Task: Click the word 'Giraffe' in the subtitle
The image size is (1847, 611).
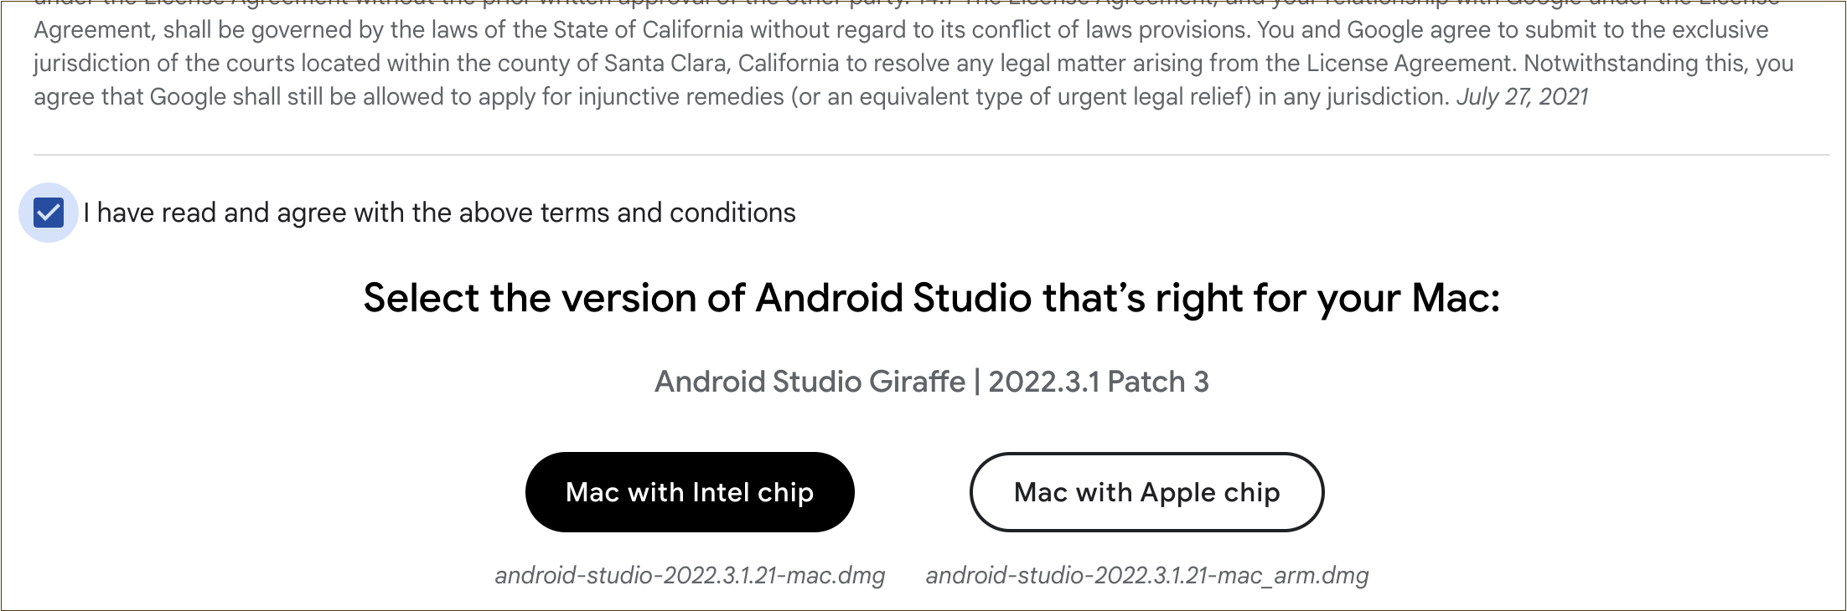Action: (918, 382)
